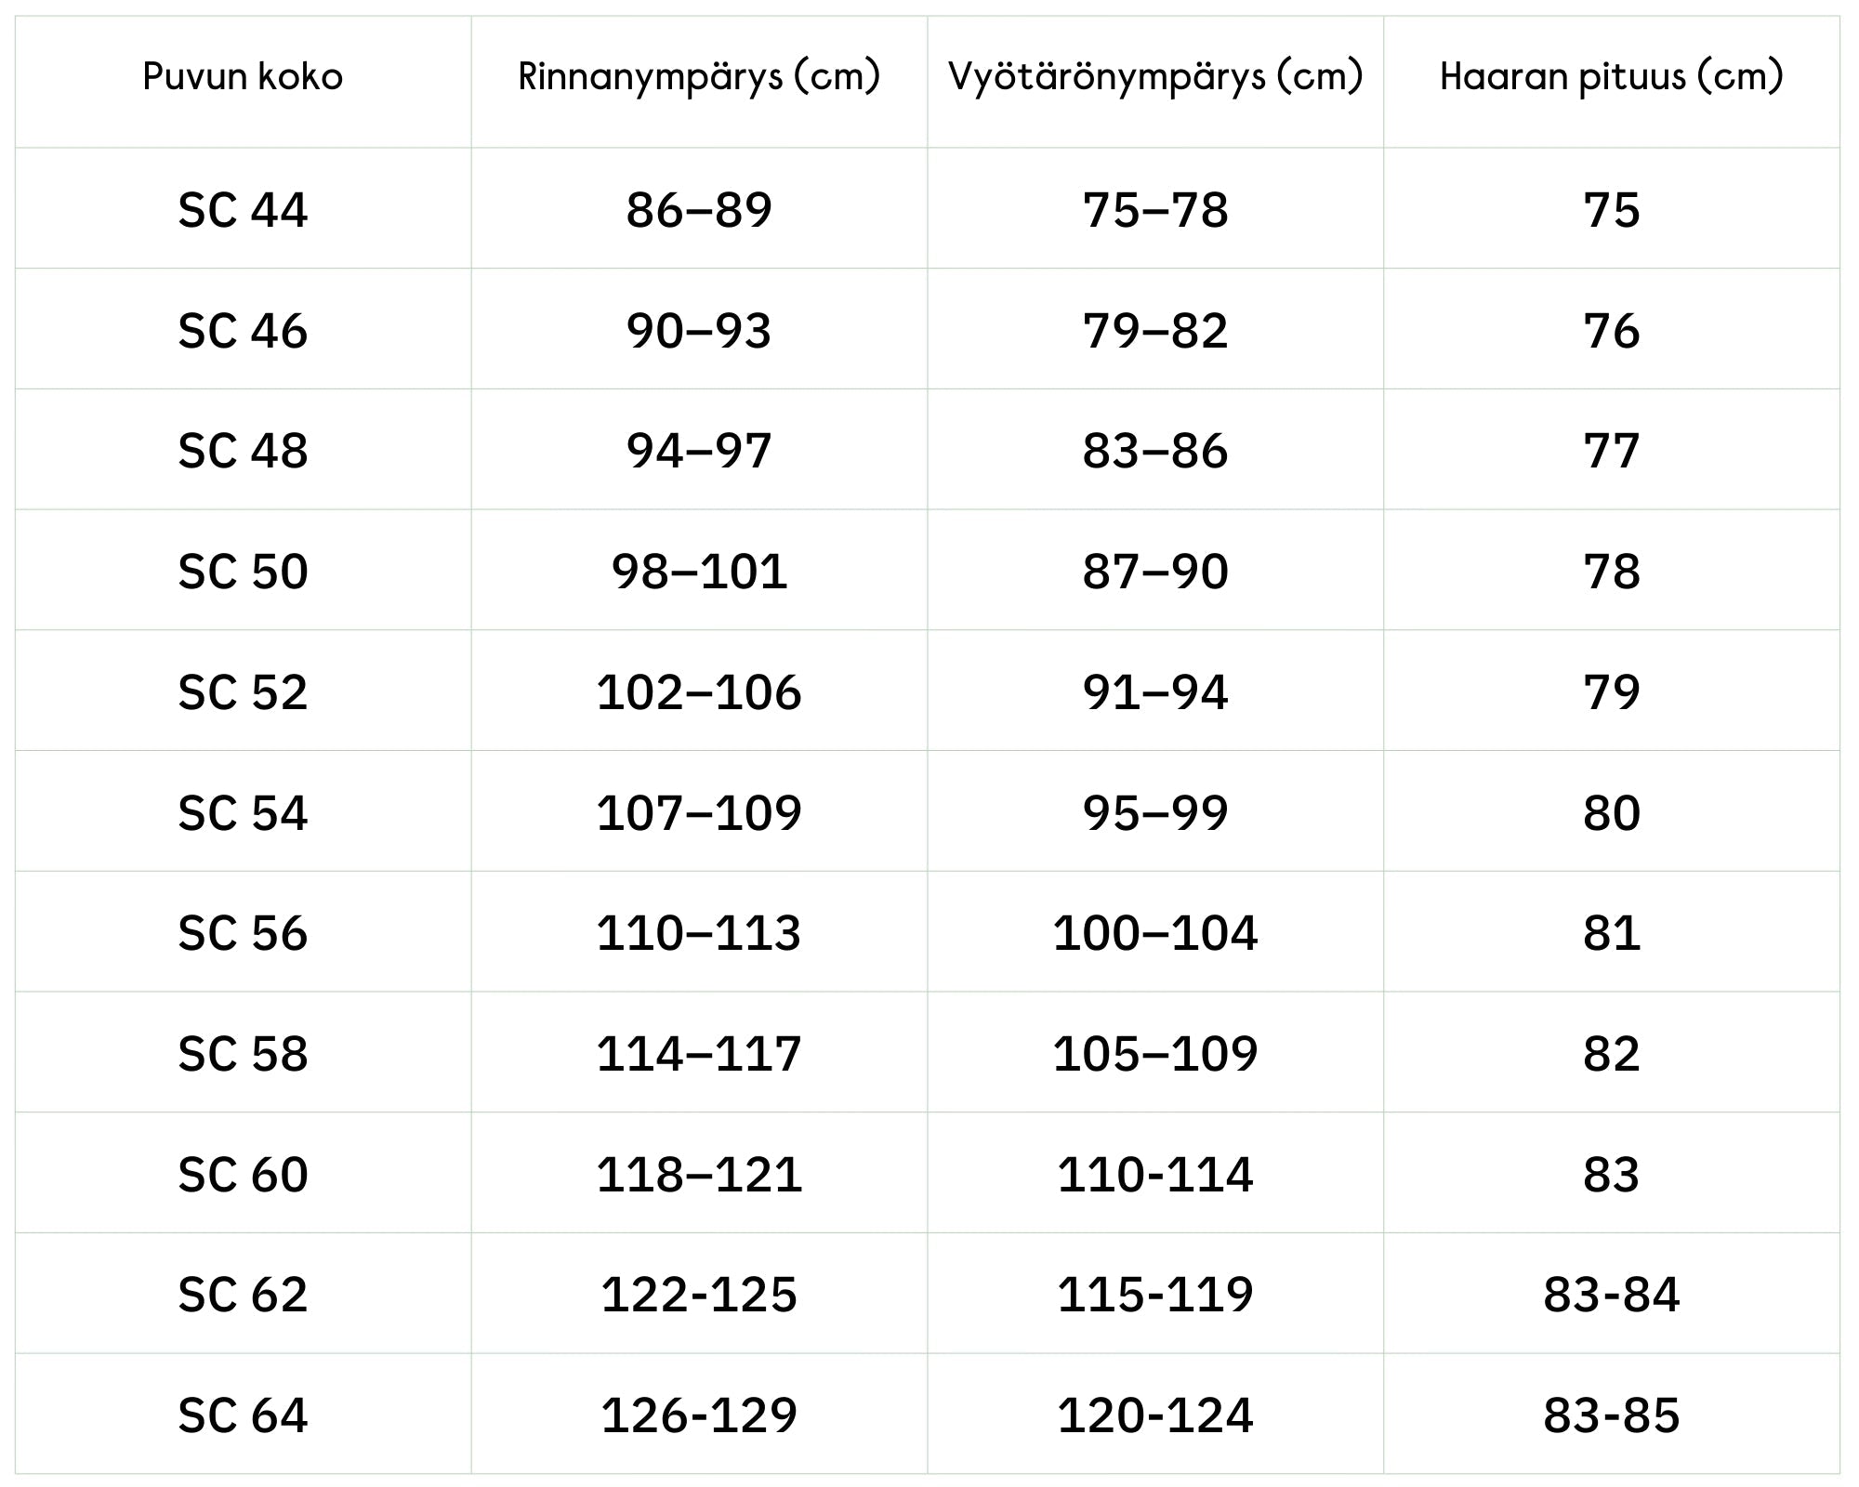Click the 102–106 chest measurement cell
This screenshot has height=1487, width=1859.
pyautogui.click(x=699, y=692)
